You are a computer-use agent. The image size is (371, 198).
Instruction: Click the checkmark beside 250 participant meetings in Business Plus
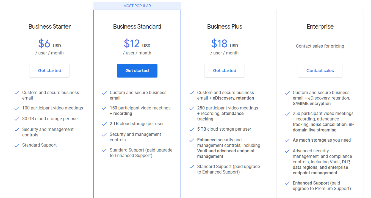(x=192, y=108)
